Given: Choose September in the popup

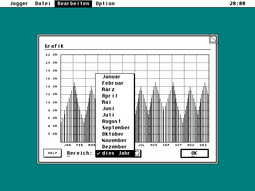Looking at the screenshot, I should 115,127.
